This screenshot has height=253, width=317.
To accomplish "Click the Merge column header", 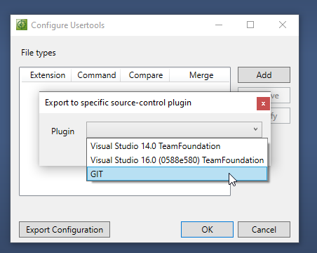I will pos(201,75).
